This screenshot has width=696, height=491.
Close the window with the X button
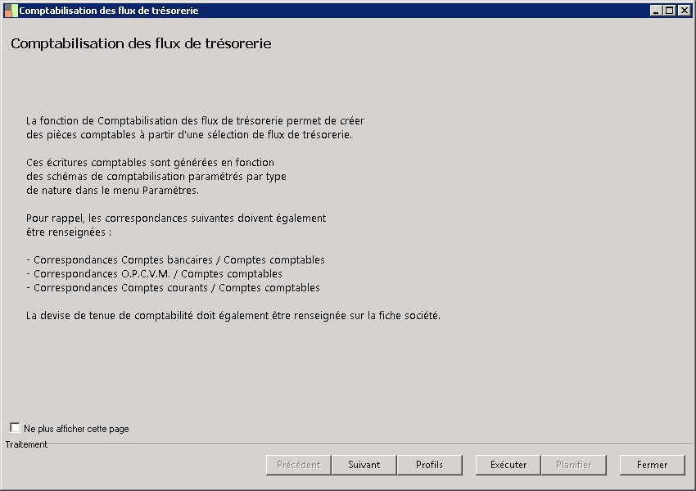click(684, 11)
